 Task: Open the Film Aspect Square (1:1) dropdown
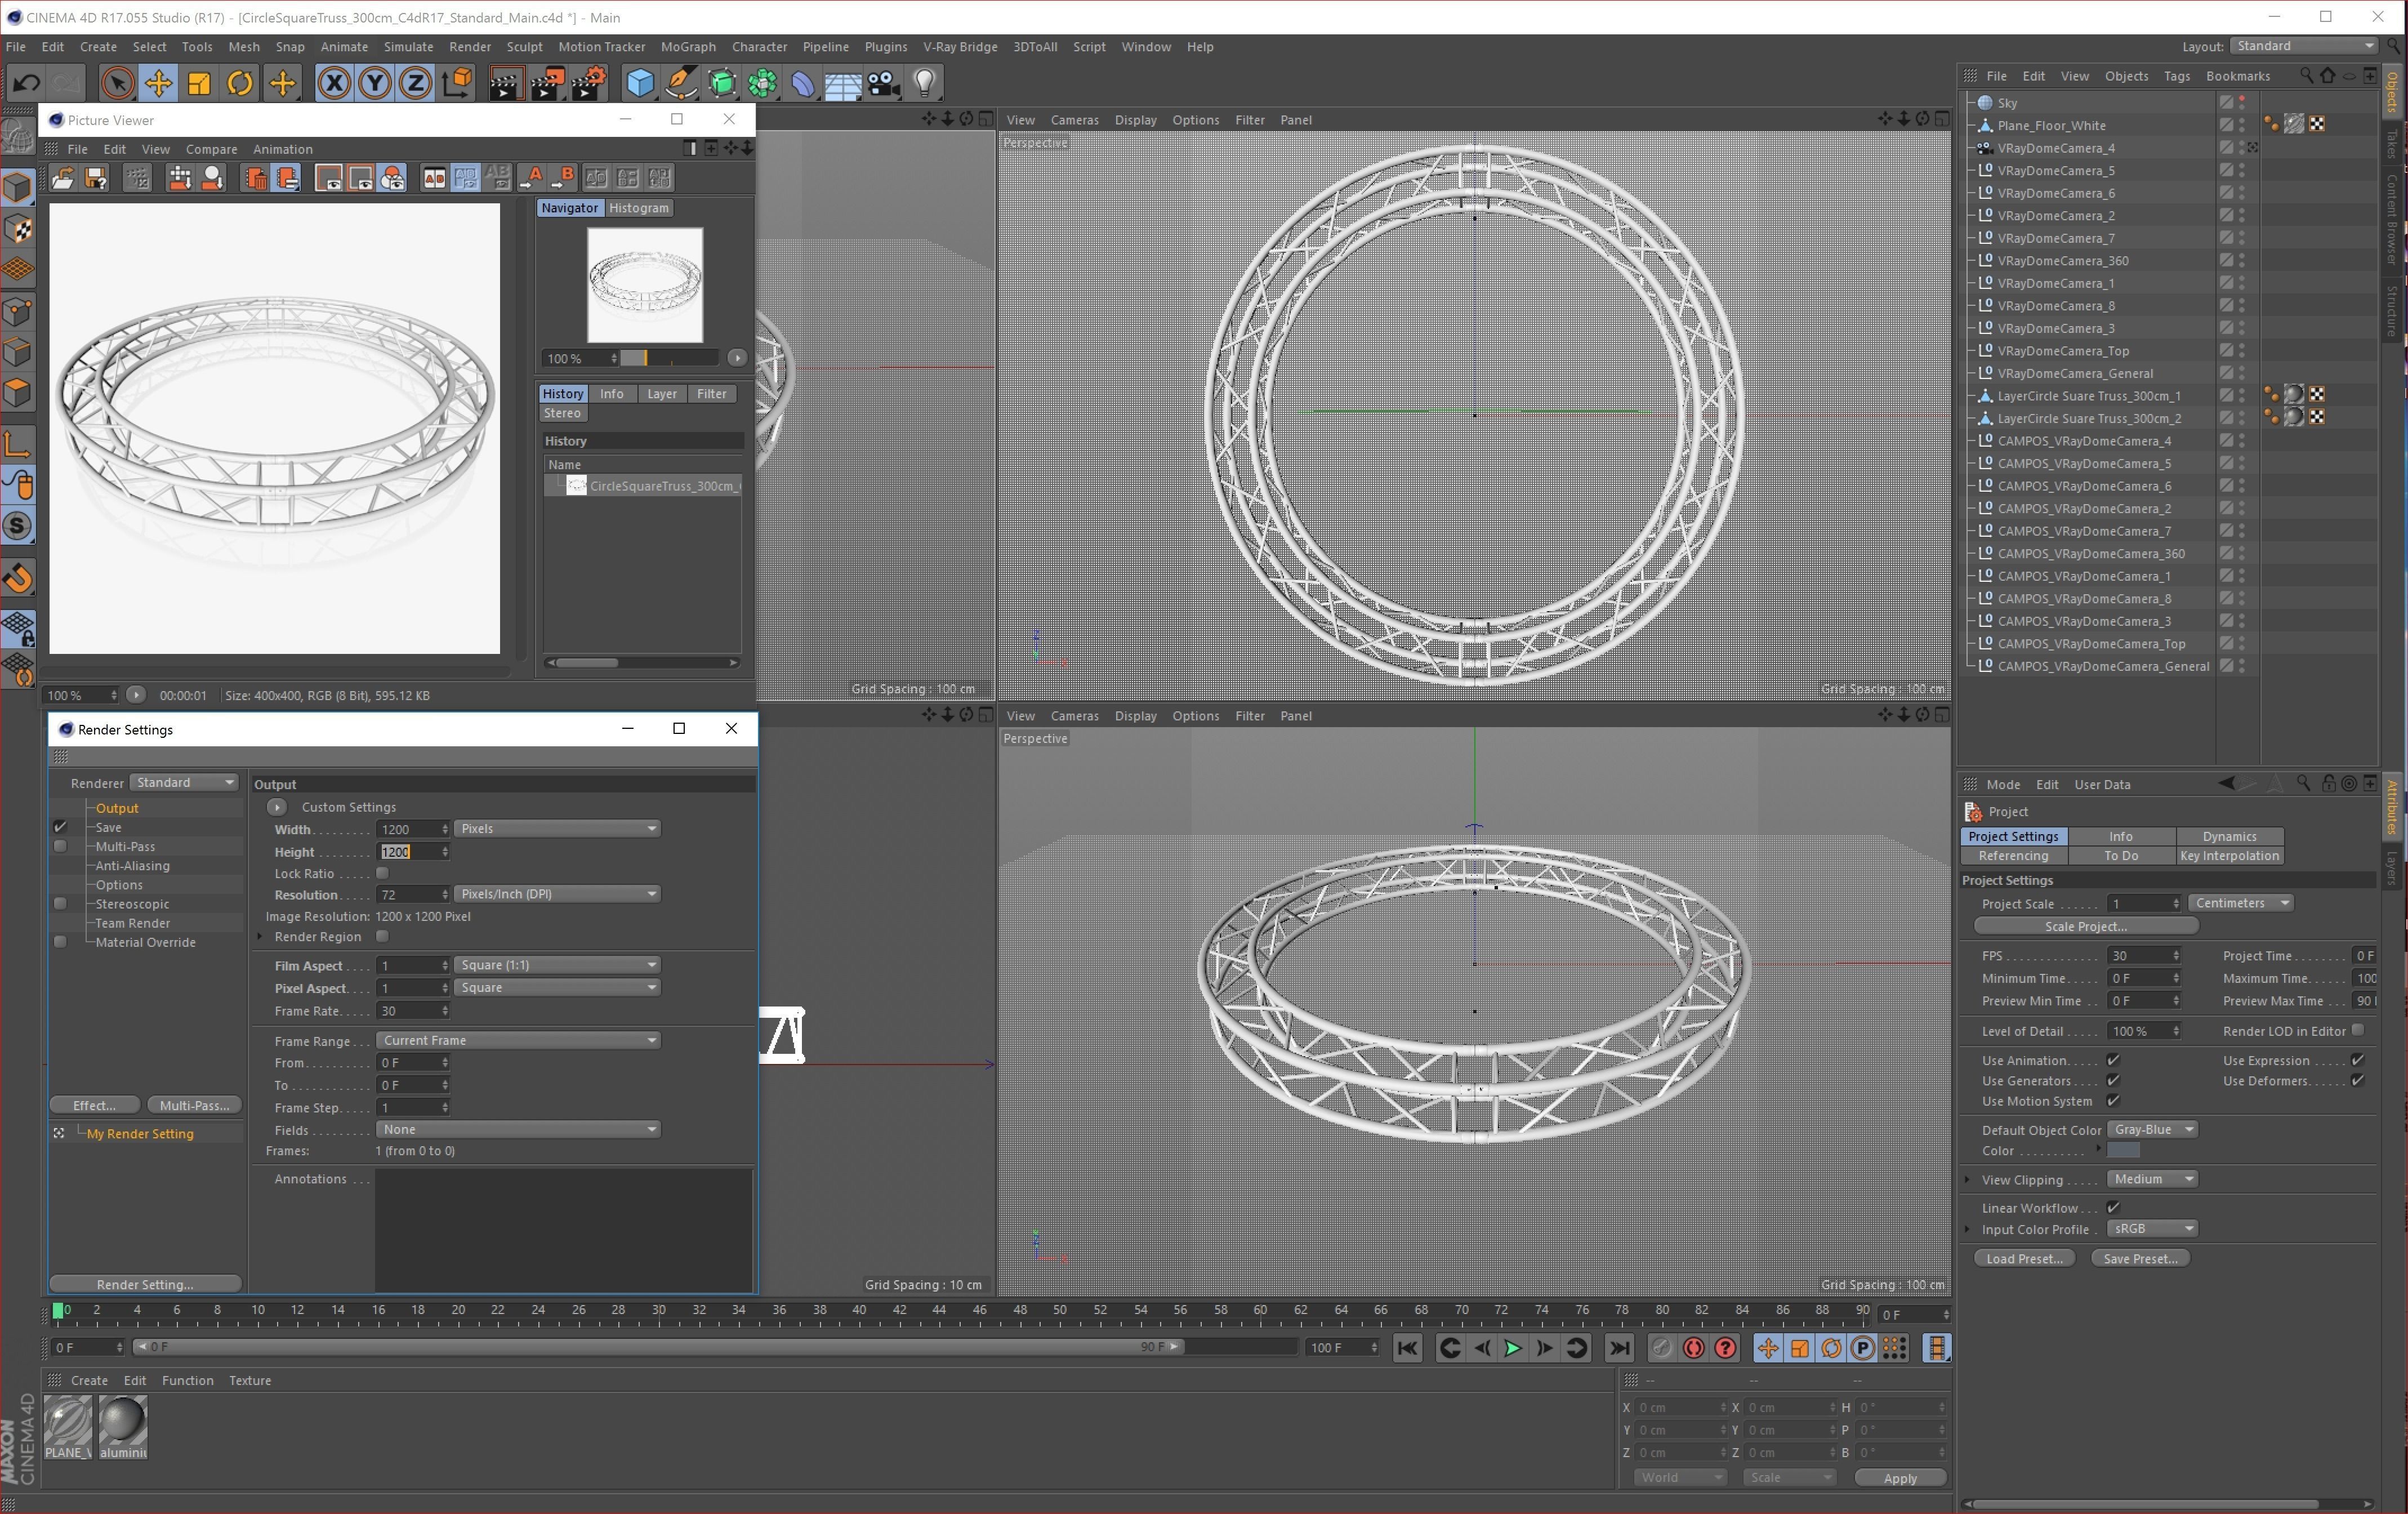point(557,965)
